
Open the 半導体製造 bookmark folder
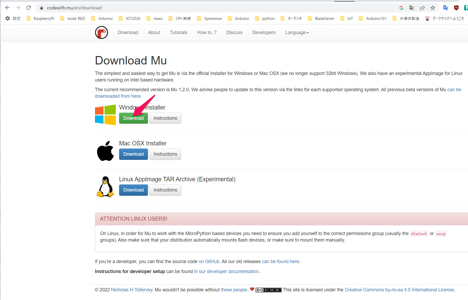tap(406, 18)
